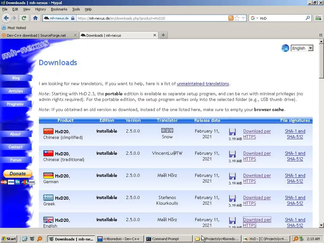Click the 32m toolbar indicator icon

tap(318, 18)
